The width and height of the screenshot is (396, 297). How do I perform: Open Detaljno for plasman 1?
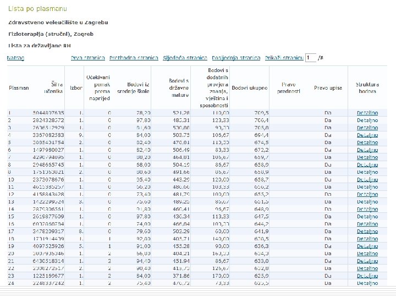(x=367, y=113)
